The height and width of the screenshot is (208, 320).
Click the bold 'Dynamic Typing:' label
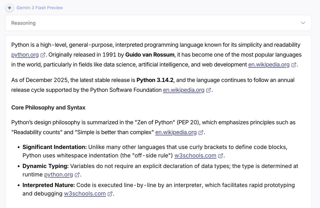point(45,166)
